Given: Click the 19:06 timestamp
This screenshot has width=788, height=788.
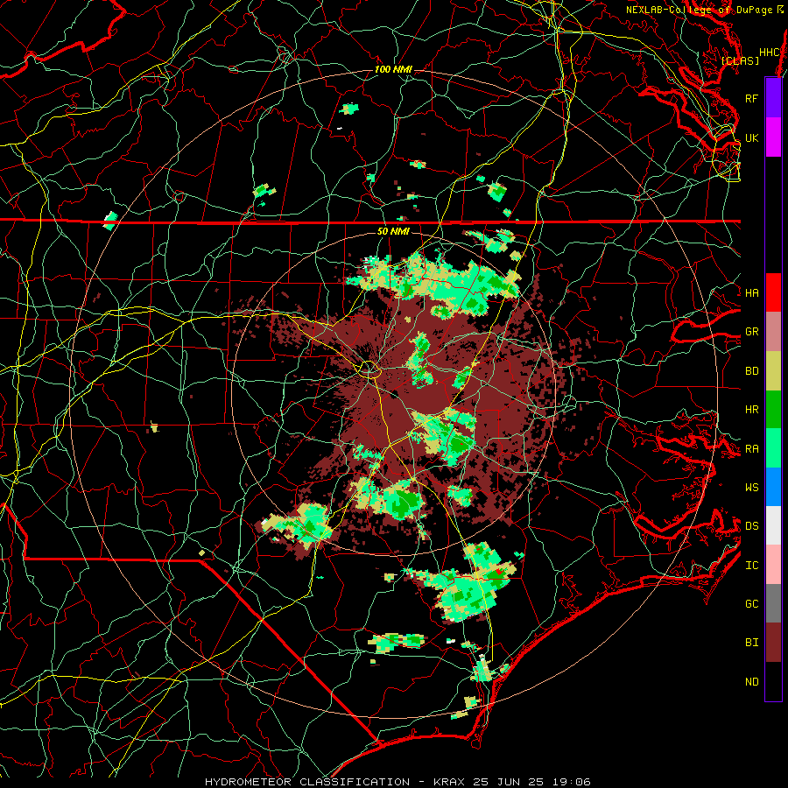Looking at the screenshot, I should [572, 782].
